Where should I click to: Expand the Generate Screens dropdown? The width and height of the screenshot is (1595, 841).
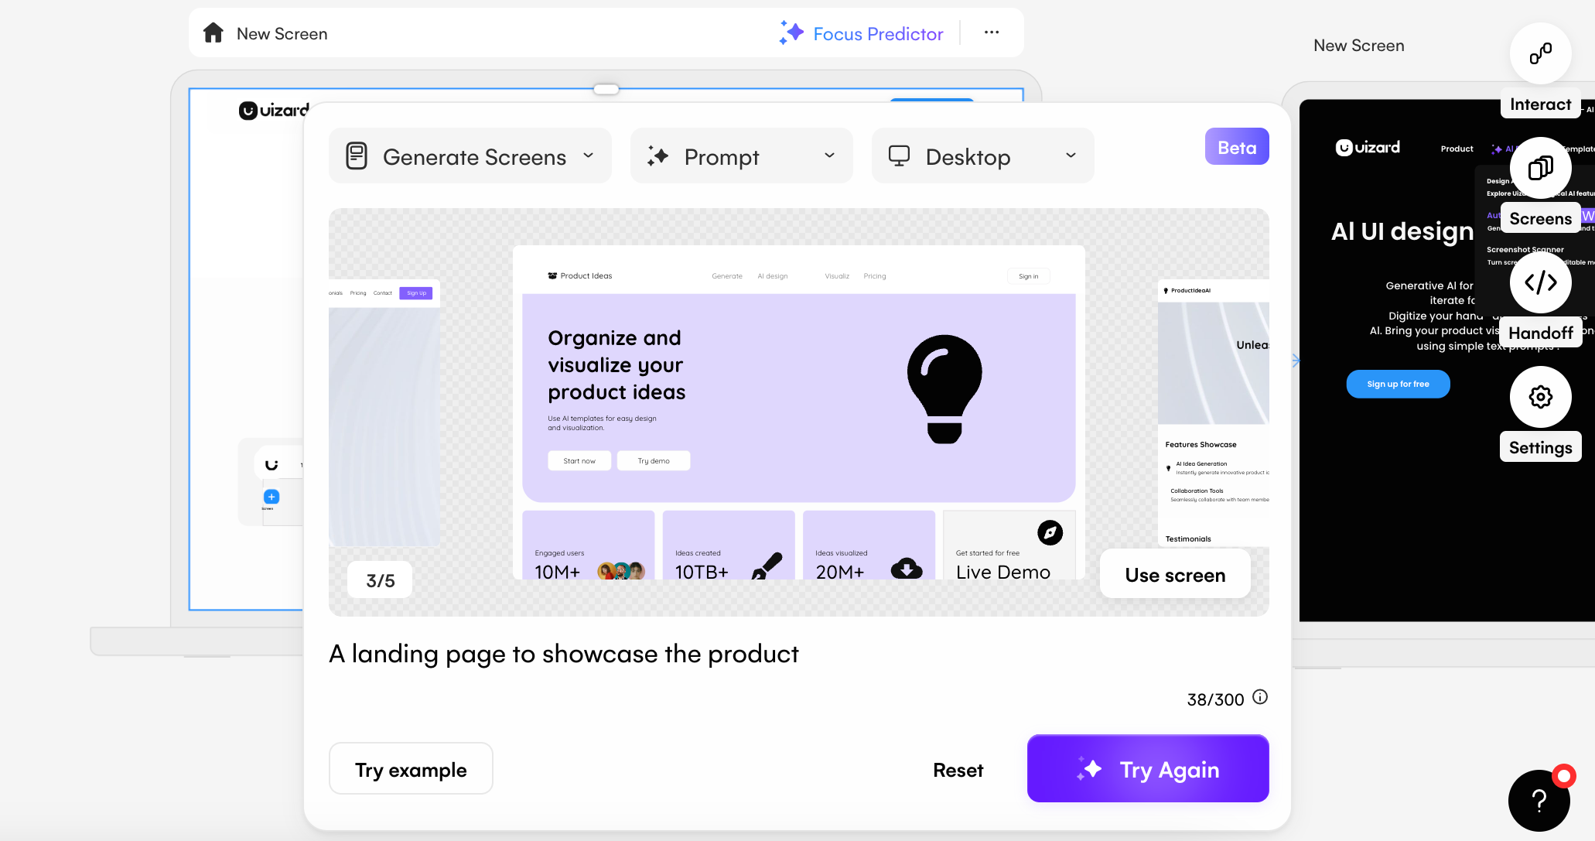(x=470, y=156)
